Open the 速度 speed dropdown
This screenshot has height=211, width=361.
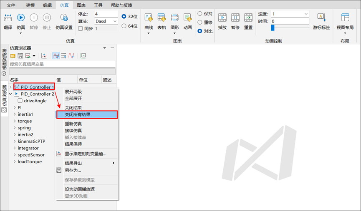(x=290, y=14)
